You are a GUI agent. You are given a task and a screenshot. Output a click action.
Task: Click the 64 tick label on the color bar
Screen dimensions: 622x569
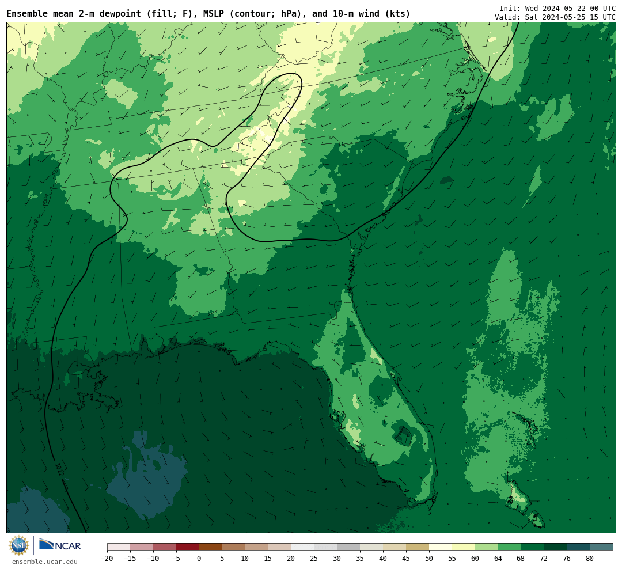tap(498, 558)
